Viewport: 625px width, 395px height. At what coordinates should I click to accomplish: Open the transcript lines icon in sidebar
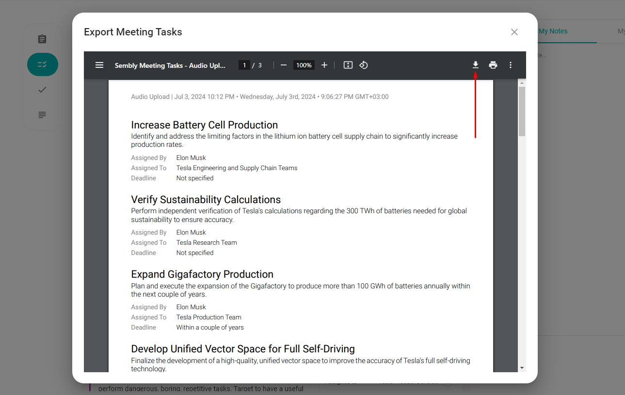tap(42, 115)
